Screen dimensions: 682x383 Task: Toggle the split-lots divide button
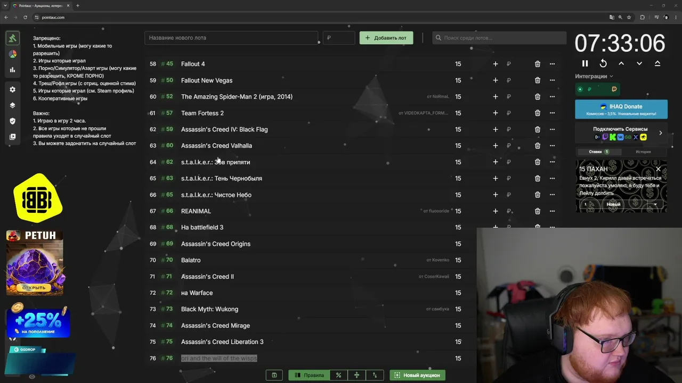click(x=356, y=375)
